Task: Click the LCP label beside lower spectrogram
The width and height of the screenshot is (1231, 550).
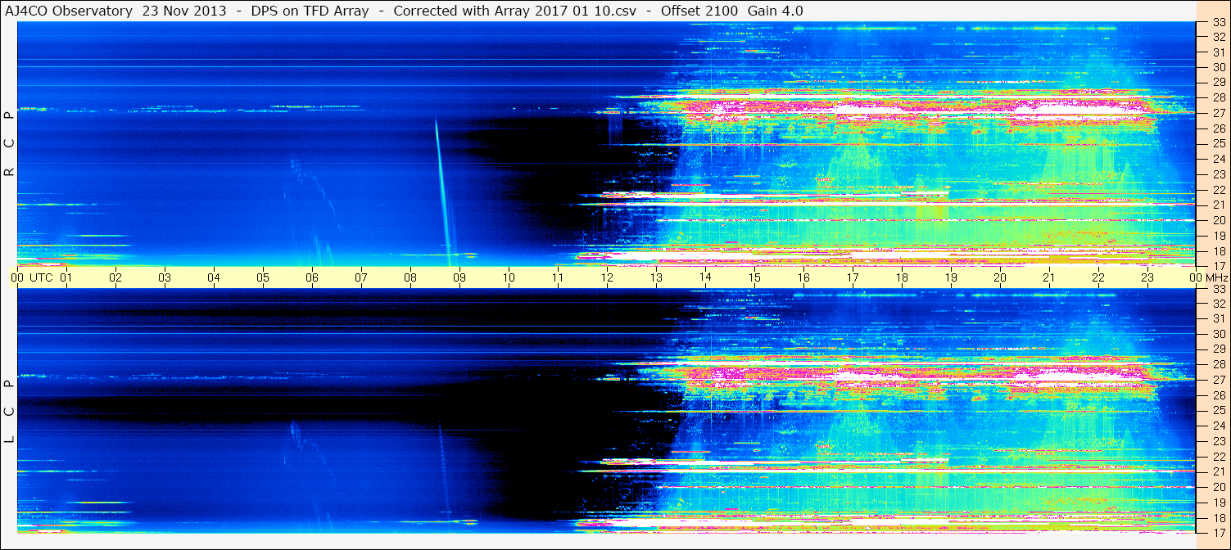Action: click(x=9, y=411)
